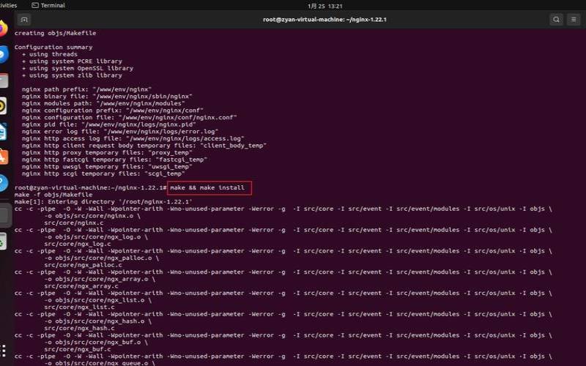Open the terminal search tool
586x366 pixels.
(557, 20)
